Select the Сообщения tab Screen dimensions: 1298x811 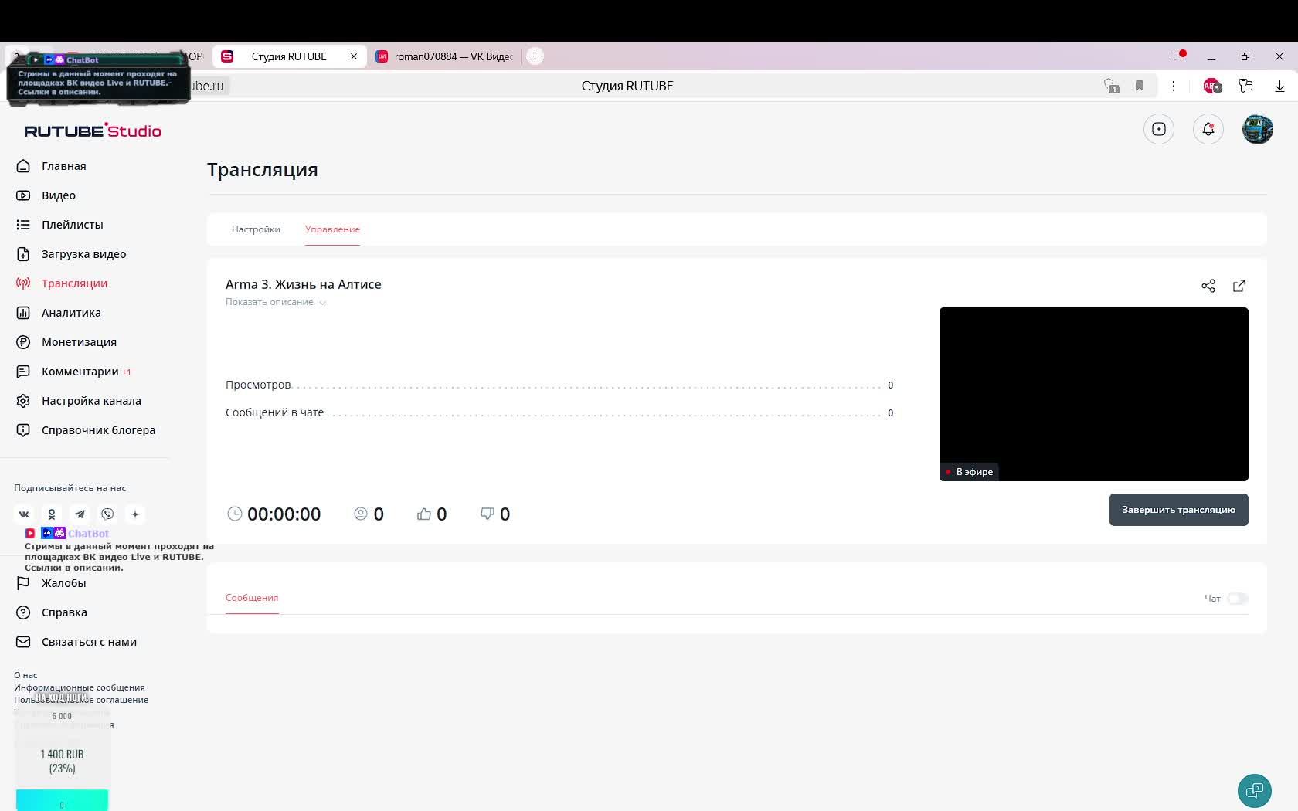[x=252, y=598]
